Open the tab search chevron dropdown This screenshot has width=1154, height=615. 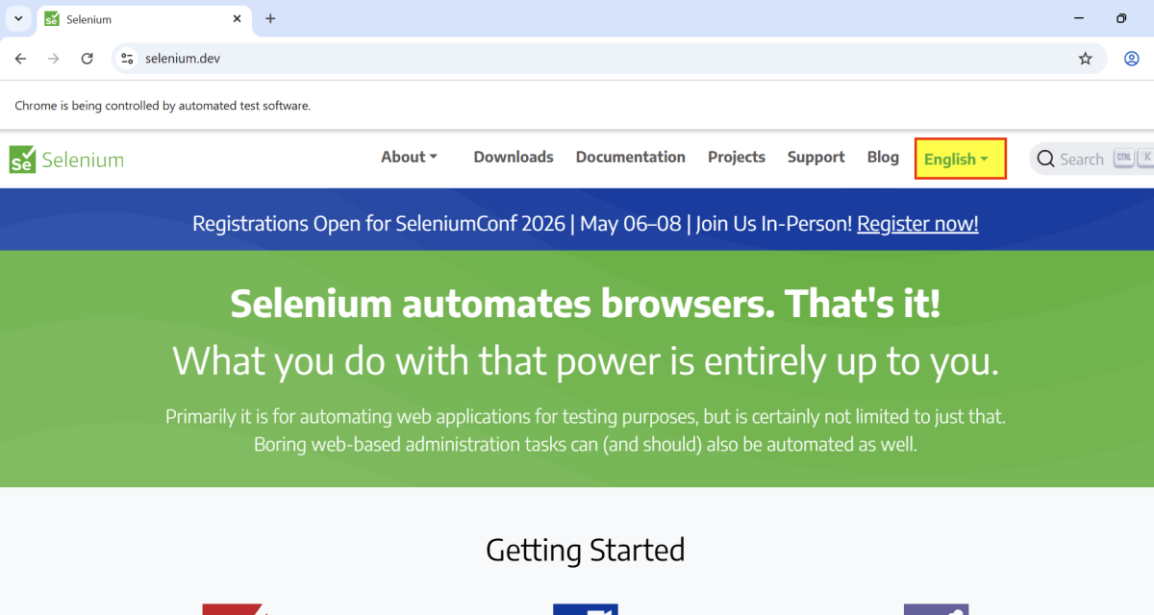pos(17,19)
